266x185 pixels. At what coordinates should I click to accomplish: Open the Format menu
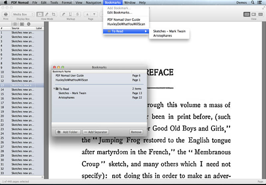[x=67, y=3]
